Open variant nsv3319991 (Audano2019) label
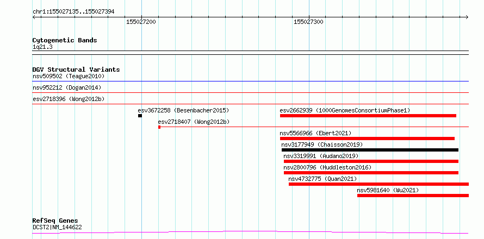Screen dimensions: 484x239 321,156
